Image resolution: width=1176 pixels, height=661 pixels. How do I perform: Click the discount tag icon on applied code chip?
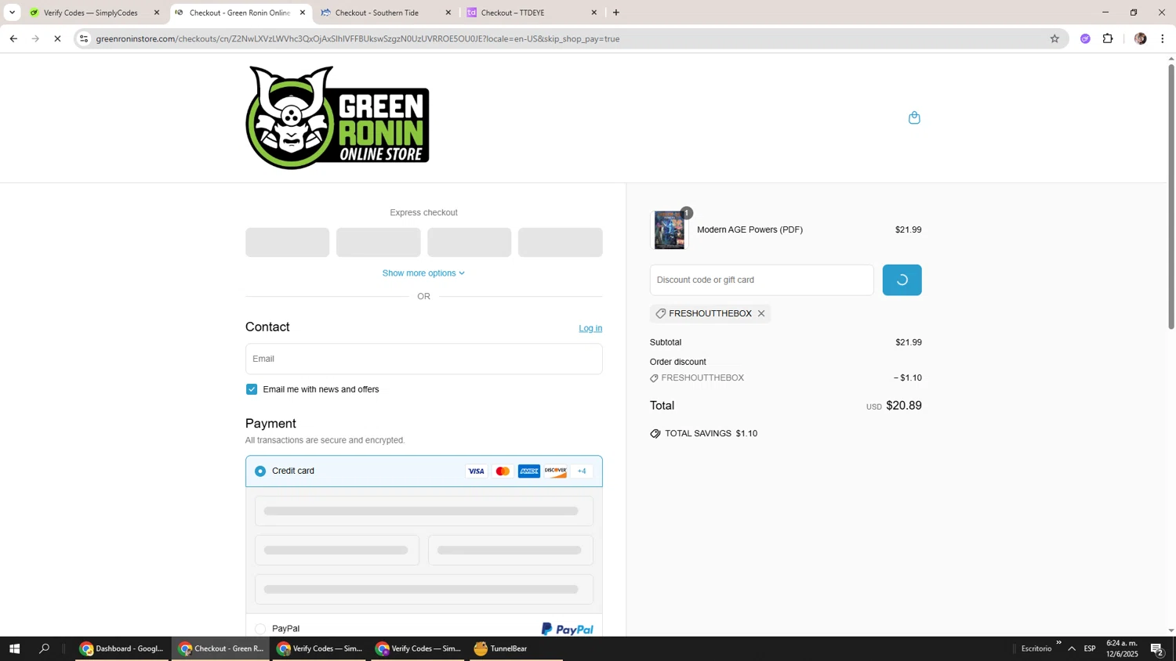pos(660,313)
